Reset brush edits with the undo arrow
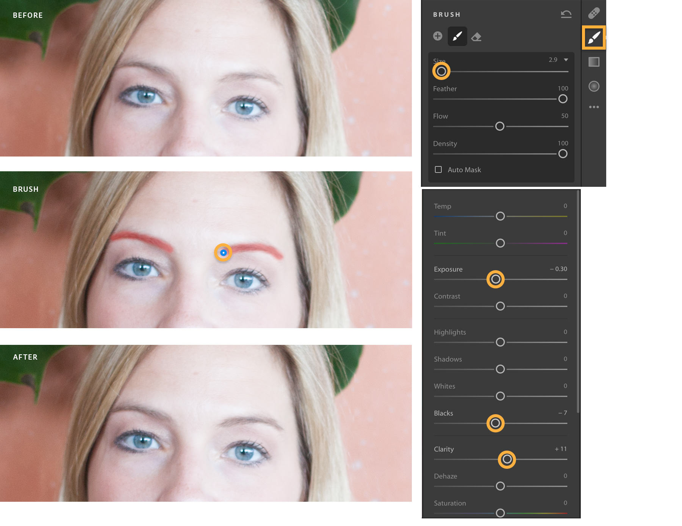 click(x=566, y=14)
